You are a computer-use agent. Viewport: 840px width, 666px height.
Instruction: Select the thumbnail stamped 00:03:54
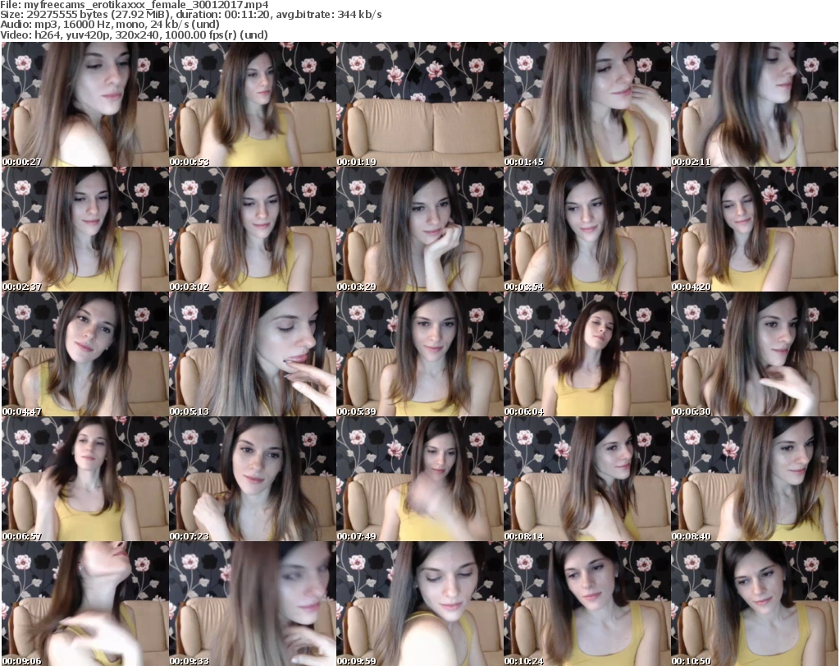[587, 229]
